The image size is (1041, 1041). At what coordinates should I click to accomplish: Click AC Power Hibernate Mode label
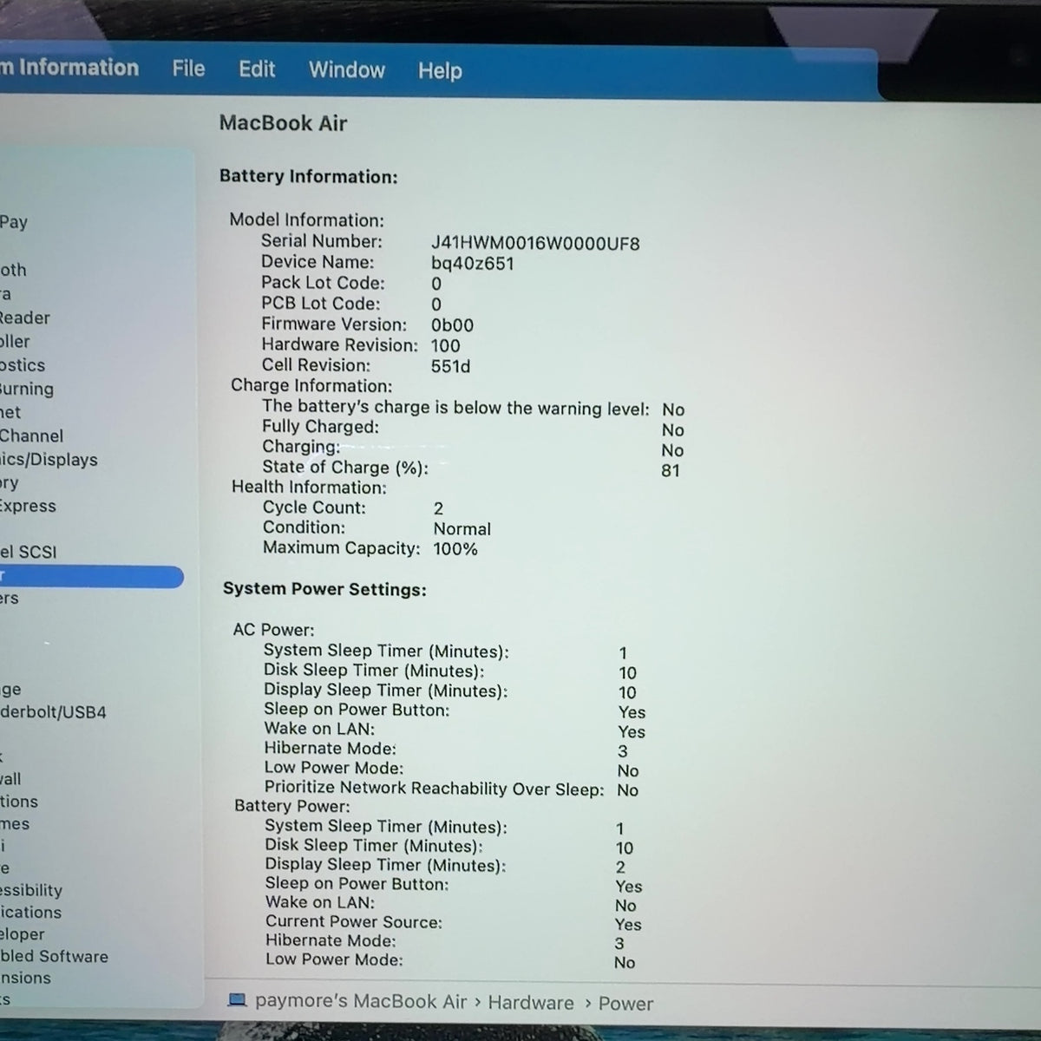[x=331, y=748]
